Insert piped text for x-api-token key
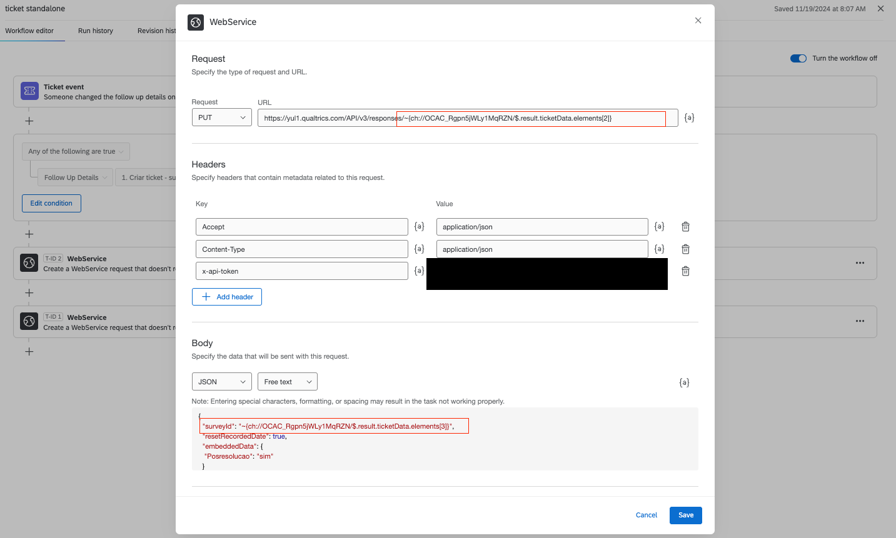The height and width of the screenshot is (538, 896). coord(419,271)
